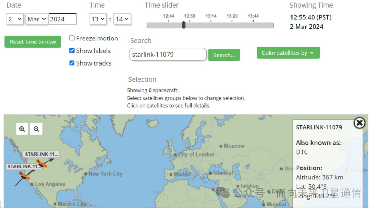This screenshot has height=208, width=373.
Task: Open the month dropdown showing Mar
Action: [x=37, y=19]
